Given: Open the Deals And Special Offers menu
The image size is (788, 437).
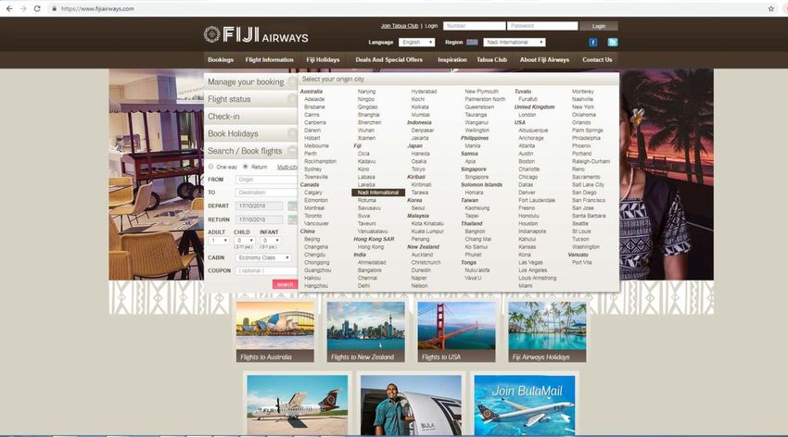Looking at the screenshot, I should point(388,59).
